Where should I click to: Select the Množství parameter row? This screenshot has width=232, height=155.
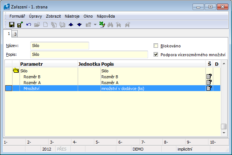point(113,88)
